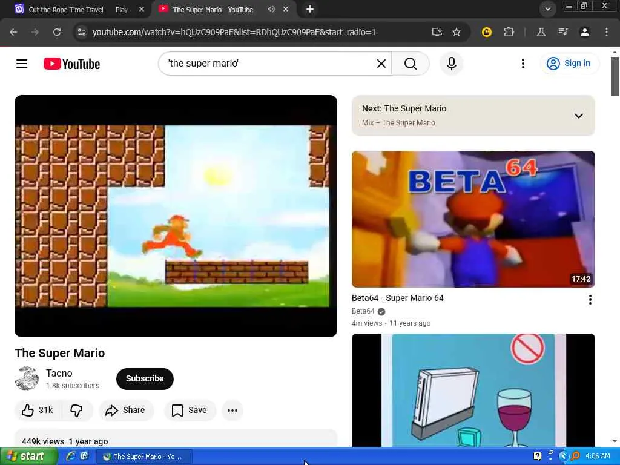620x465 pixels.
Task: Install app icon in address bar
Action: tap(437, 32)
